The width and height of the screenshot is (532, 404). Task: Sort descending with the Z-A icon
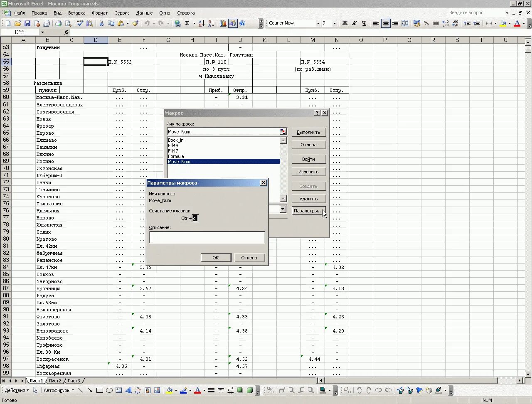211,23
